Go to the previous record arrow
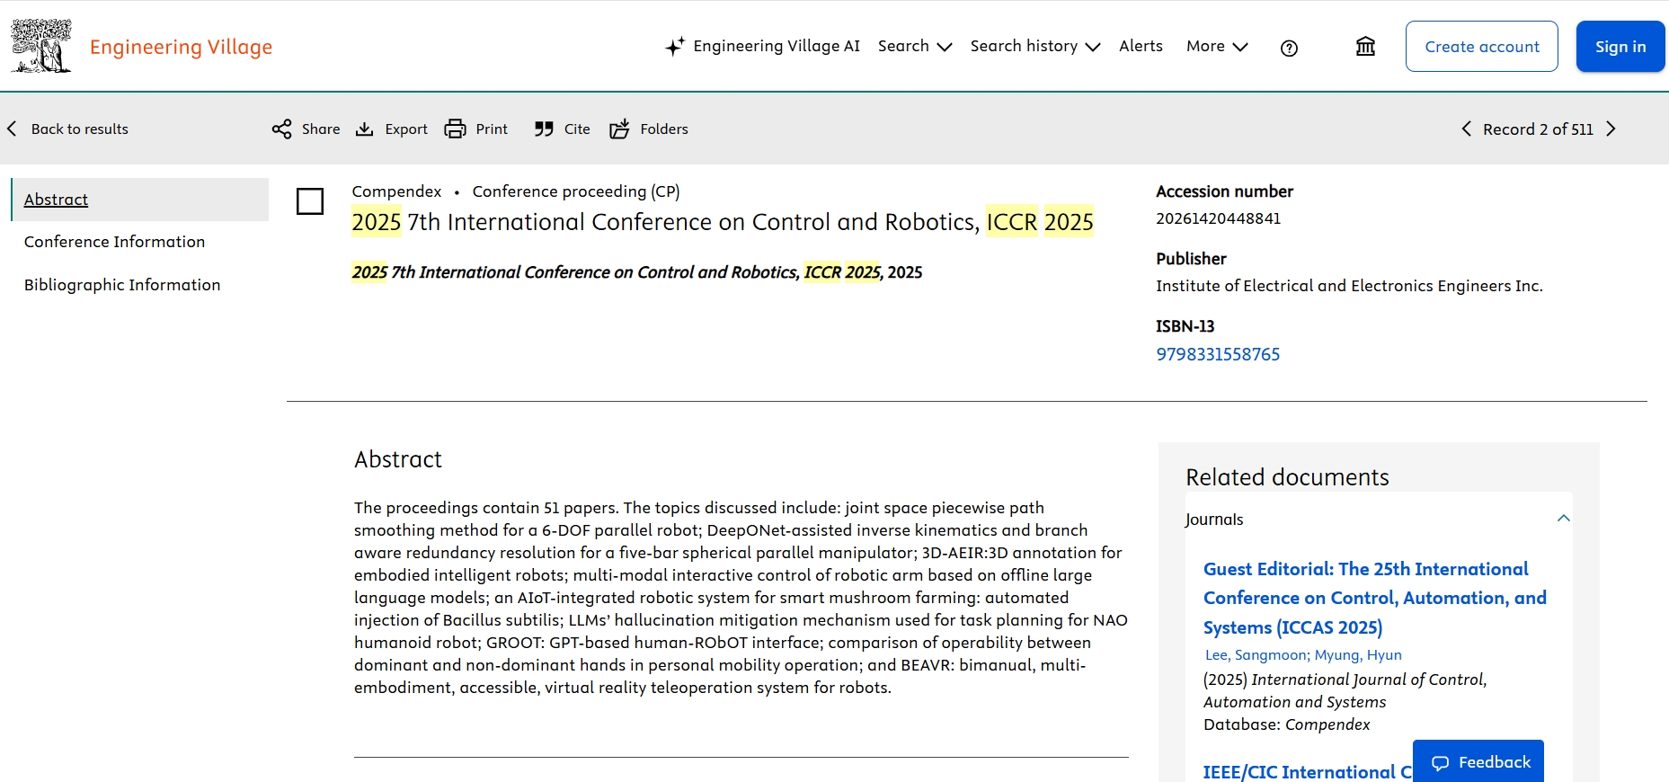The width and height of the screenshot is (1669, 782). (x=1467, y=129)
